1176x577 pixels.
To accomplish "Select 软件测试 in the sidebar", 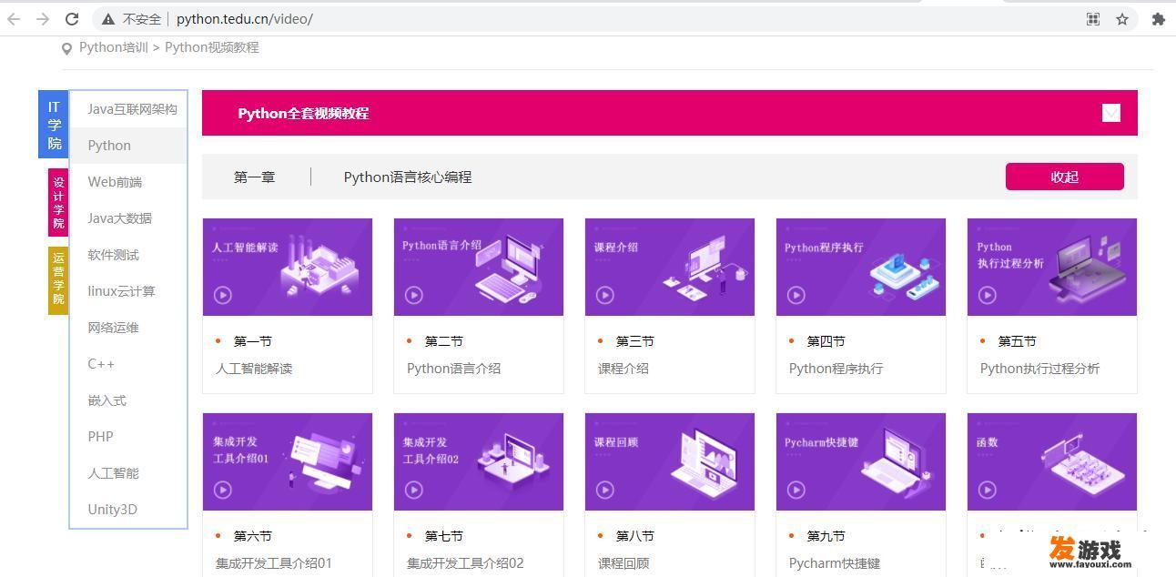I will pyautogui.click(x=128, y=255).
